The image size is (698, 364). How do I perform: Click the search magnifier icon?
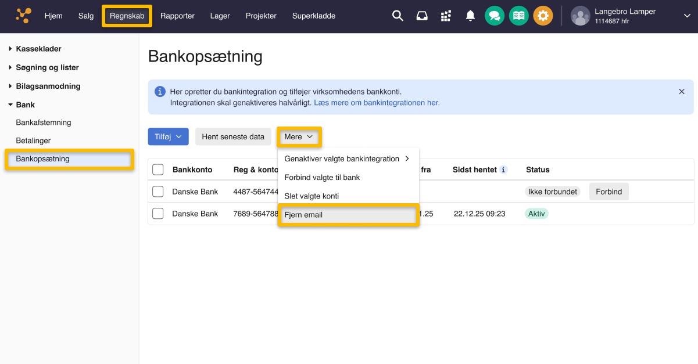click(x=398, y=16)
